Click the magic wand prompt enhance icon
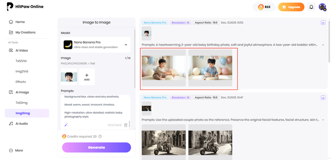 click(x=65, y=125)
